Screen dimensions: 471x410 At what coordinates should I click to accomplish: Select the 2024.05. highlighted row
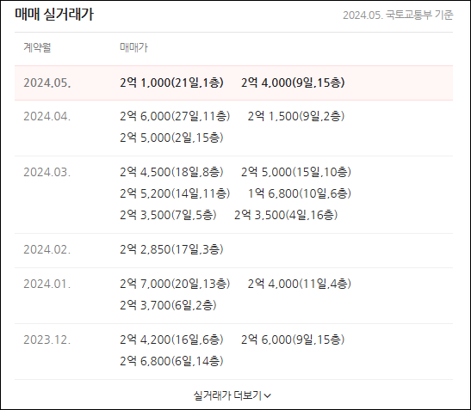click(x=233, y=83)
